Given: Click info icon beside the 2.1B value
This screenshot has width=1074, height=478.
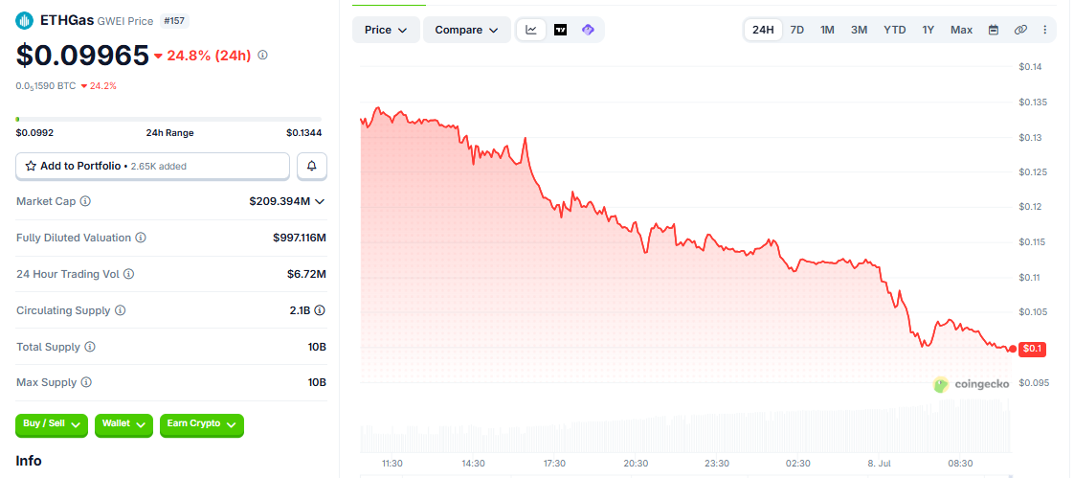Looking at the screenshot, I should point(320,310).
